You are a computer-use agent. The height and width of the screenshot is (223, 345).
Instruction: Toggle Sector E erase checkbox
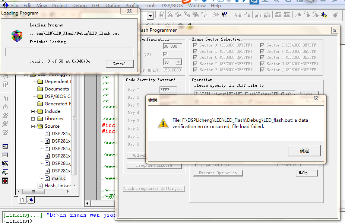(x=195, y=70)
